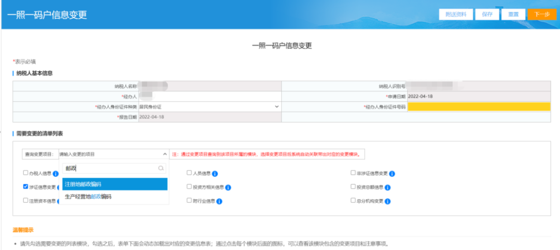The image size is (560, 250).
Task: Open info icon beside 投资总额信息
Action: coord(387,188)
